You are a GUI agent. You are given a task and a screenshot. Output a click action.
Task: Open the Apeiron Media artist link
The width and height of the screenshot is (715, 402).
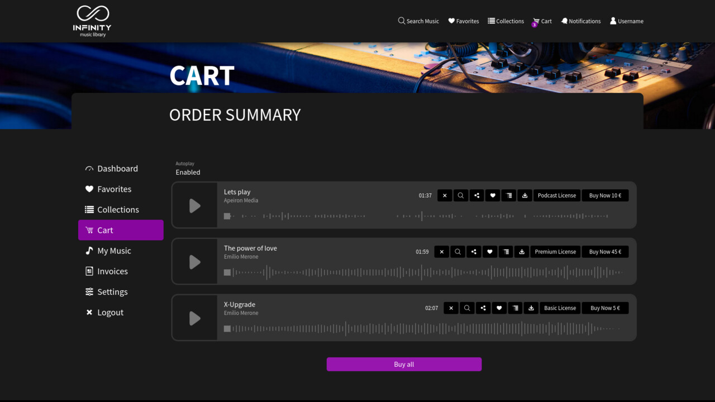pos(241,200)
